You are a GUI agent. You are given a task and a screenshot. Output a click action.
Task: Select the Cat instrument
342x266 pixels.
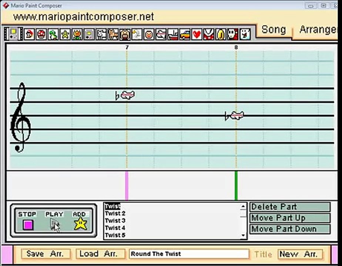click(113, 34)
